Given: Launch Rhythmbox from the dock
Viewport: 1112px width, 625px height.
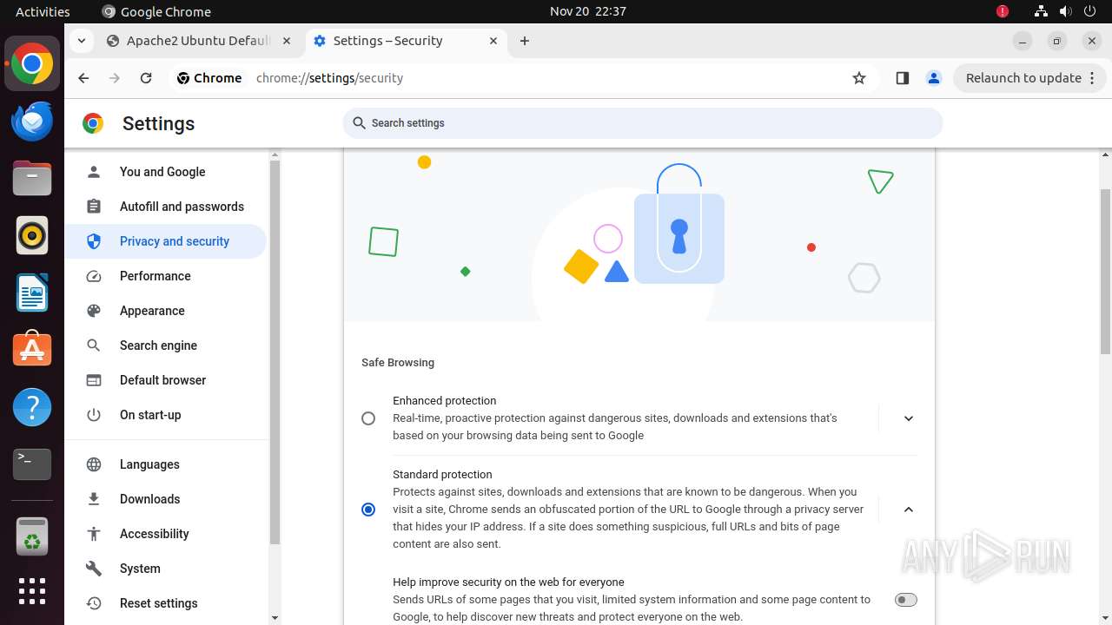Looking at the screenshot, I should click(32, 235).
